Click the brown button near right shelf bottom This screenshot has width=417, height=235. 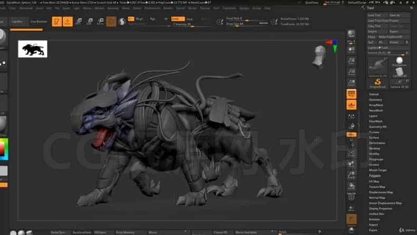click(352, 219)
